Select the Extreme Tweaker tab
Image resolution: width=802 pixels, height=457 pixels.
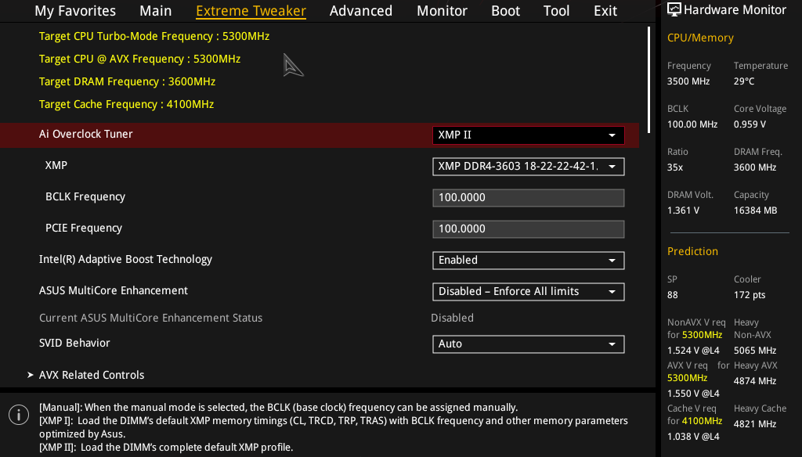pos(251,11)
